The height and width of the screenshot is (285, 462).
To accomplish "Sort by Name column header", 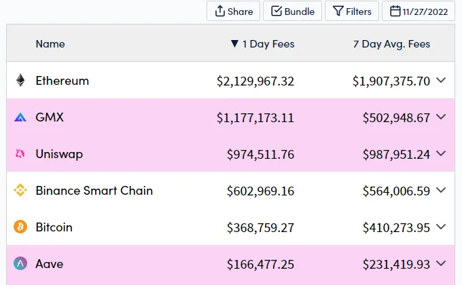I will pos(50,44).
